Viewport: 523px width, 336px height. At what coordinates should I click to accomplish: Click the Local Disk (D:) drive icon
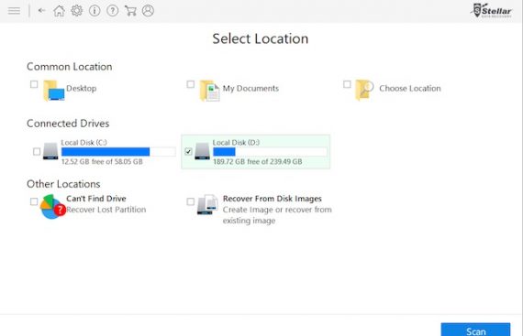[x=202, y=151]
